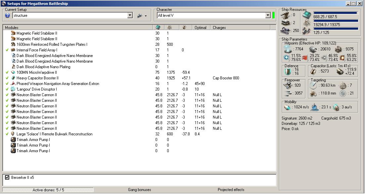365x194 pixels.
Task: Click the CPU usage progress bar
Action: [x=336, y=13]
